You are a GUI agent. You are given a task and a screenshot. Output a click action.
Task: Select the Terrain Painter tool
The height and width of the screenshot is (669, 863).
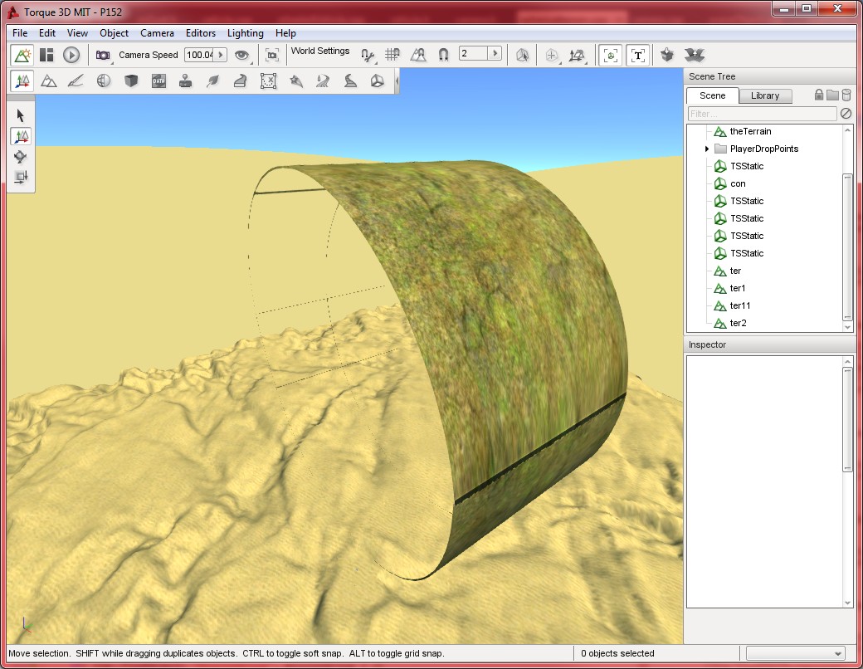76,81
